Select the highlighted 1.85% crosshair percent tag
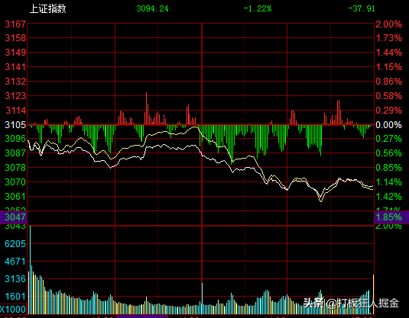Screen dimensions: 409x318 coord(391,217)
